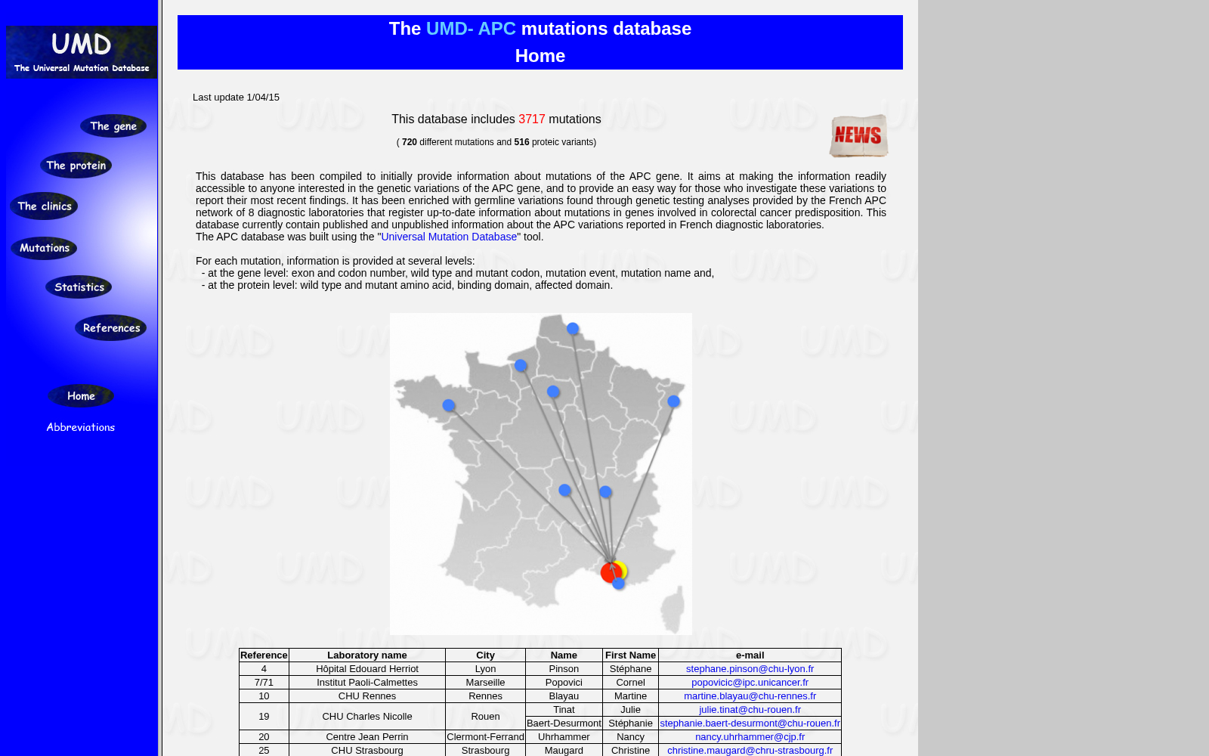
Task: Click the 'UMD- APC' title text
Action: tap(471, 29)
